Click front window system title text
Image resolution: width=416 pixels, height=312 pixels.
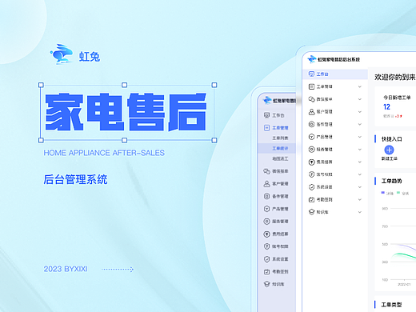[338, 59]
